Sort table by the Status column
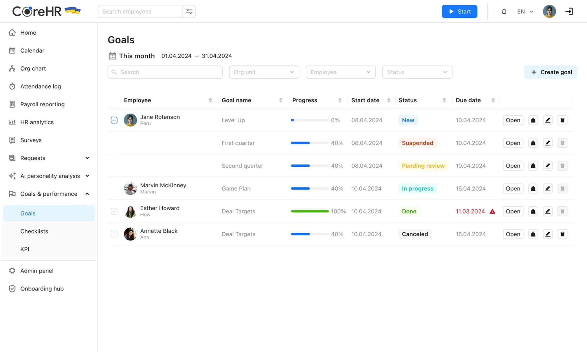Screen dimensions: 587x352 (x=444, y=100)
